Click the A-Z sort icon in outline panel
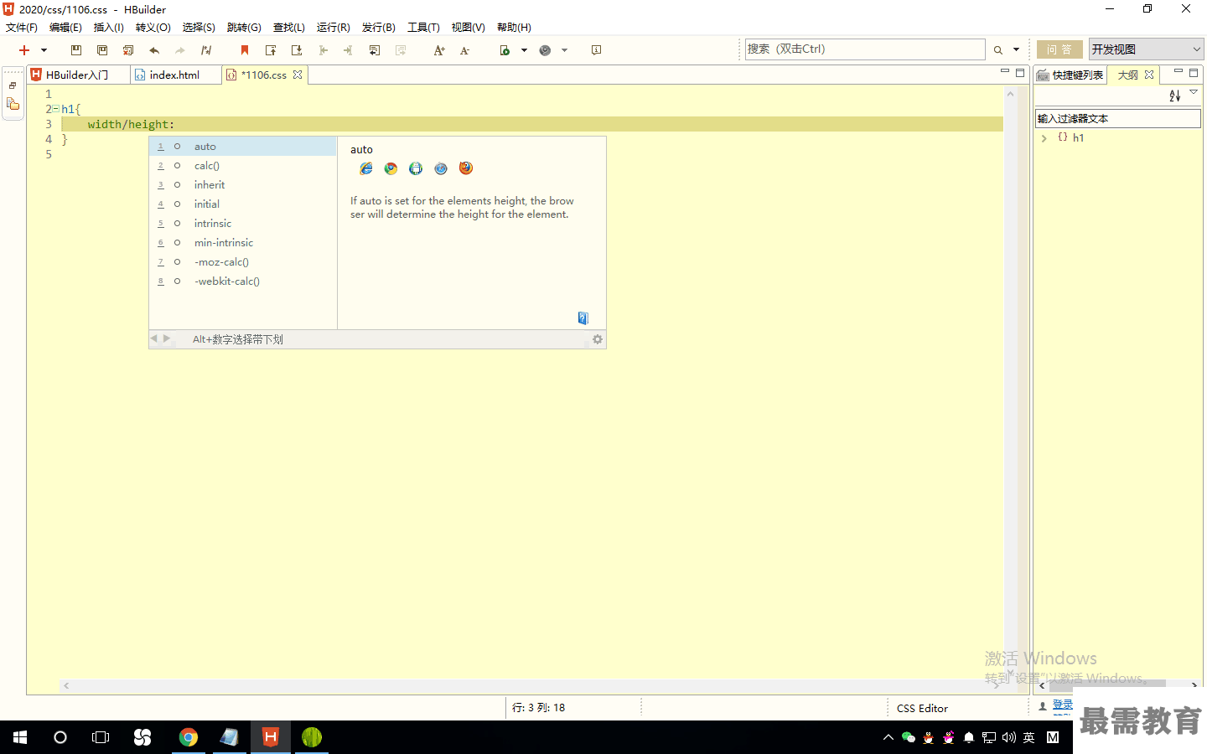Screen dimensions: 1207x754 tap(1175, 96)
